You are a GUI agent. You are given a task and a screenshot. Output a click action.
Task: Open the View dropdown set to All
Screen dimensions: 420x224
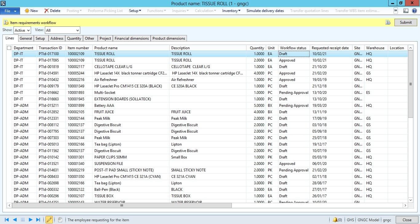coord(62,30)
